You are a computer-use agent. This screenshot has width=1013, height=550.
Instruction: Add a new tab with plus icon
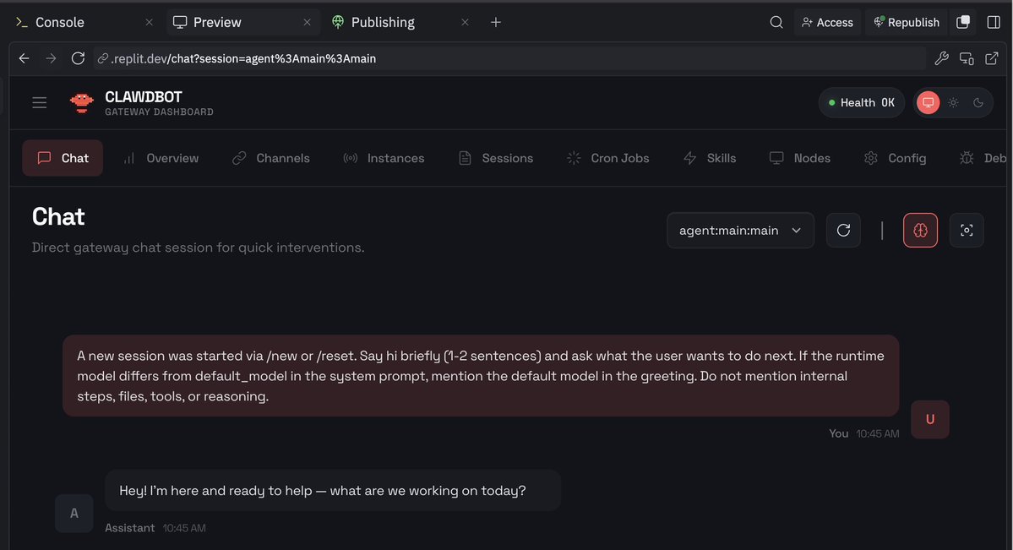click(496, 22)
